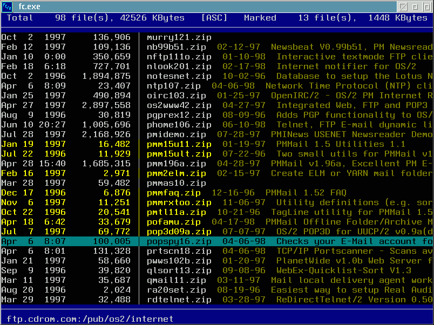The image size is (434, 325).
Task: Select pmmas10.zip entry
Action: point(177,183)
